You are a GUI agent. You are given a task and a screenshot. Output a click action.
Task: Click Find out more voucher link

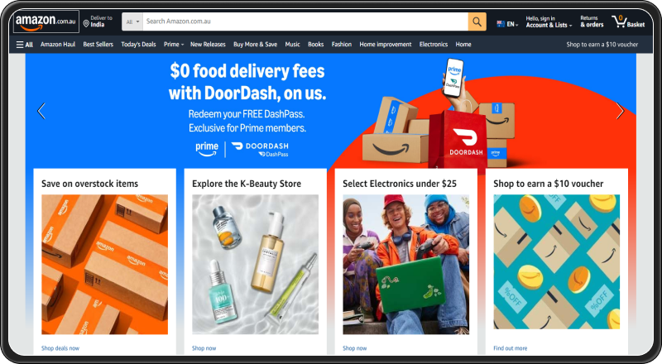pyautogui.click(x=510, y=348)
